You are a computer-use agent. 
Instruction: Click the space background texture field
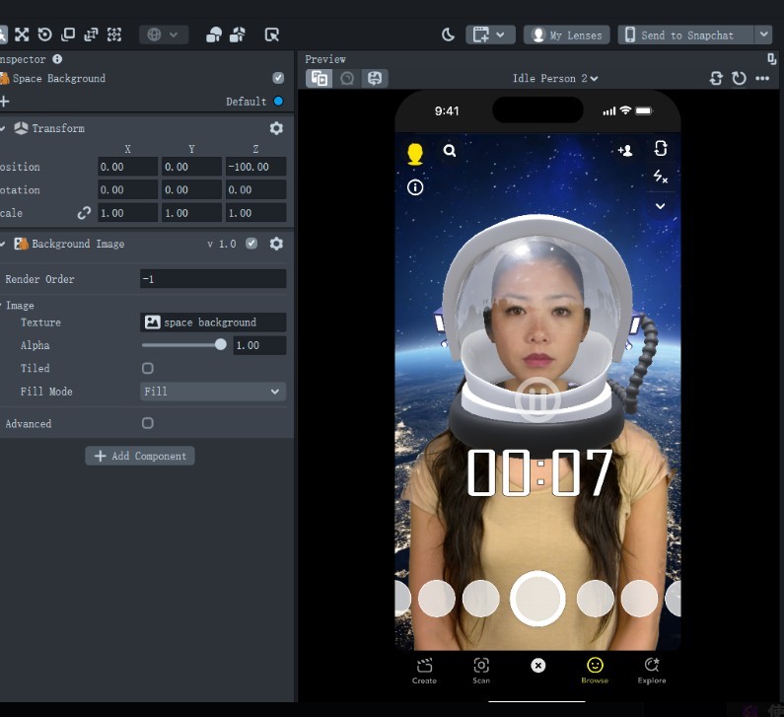(213, 323)
